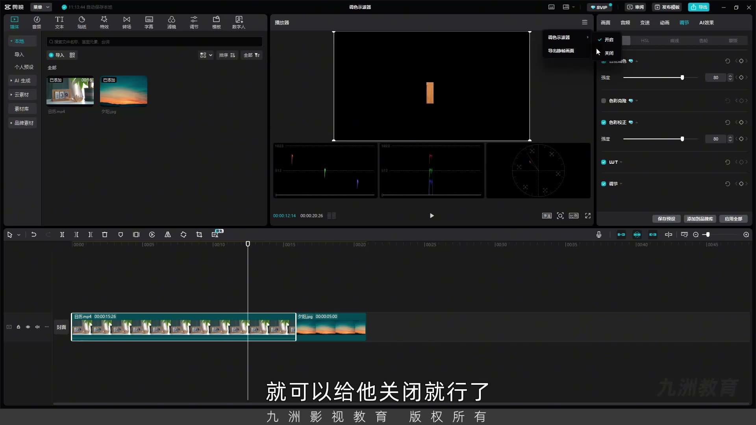756x425 pixels.
Task: Open the 数字人 digital human icon
Action: (x=239, y=22)
